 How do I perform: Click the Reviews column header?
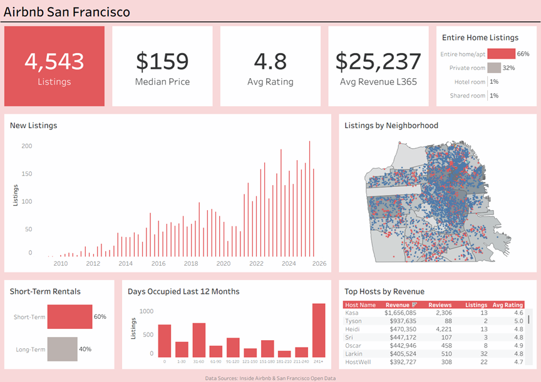click(x=440, y=304)
